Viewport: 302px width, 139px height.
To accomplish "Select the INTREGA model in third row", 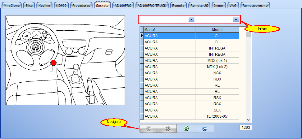I will [x=217, y=48].
